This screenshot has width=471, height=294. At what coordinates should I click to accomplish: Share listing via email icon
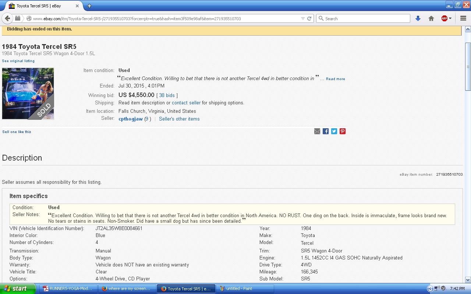click(x=317, y=131)
